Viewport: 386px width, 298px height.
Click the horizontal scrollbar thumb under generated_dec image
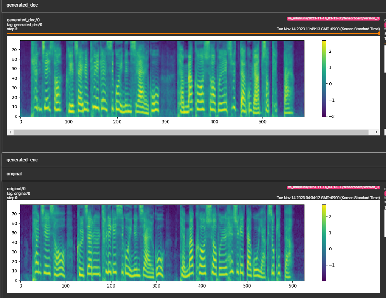[191, 132]
